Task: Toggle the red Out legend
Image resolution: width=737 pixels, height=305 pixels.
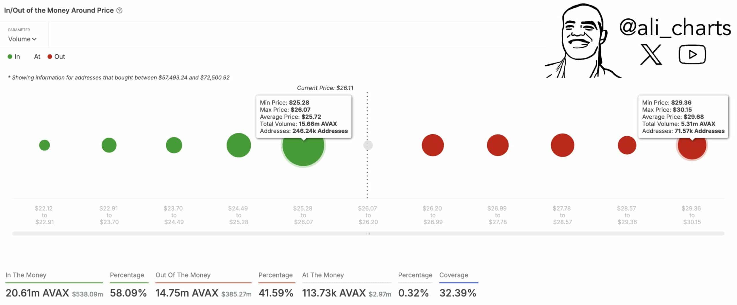Action: pyautogui.click(x=56, y=57)
